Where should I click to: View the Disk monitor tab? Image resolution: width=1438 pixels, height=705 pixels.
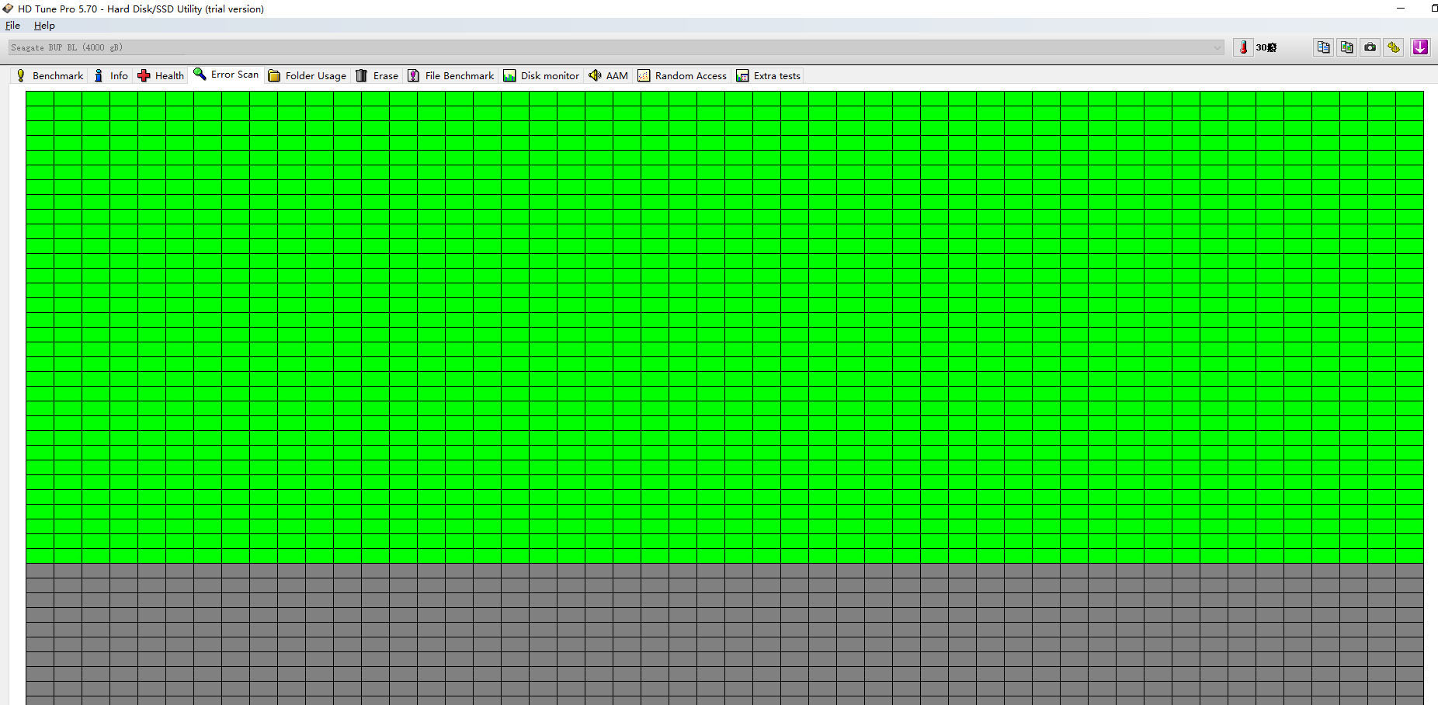coord(541,75)
